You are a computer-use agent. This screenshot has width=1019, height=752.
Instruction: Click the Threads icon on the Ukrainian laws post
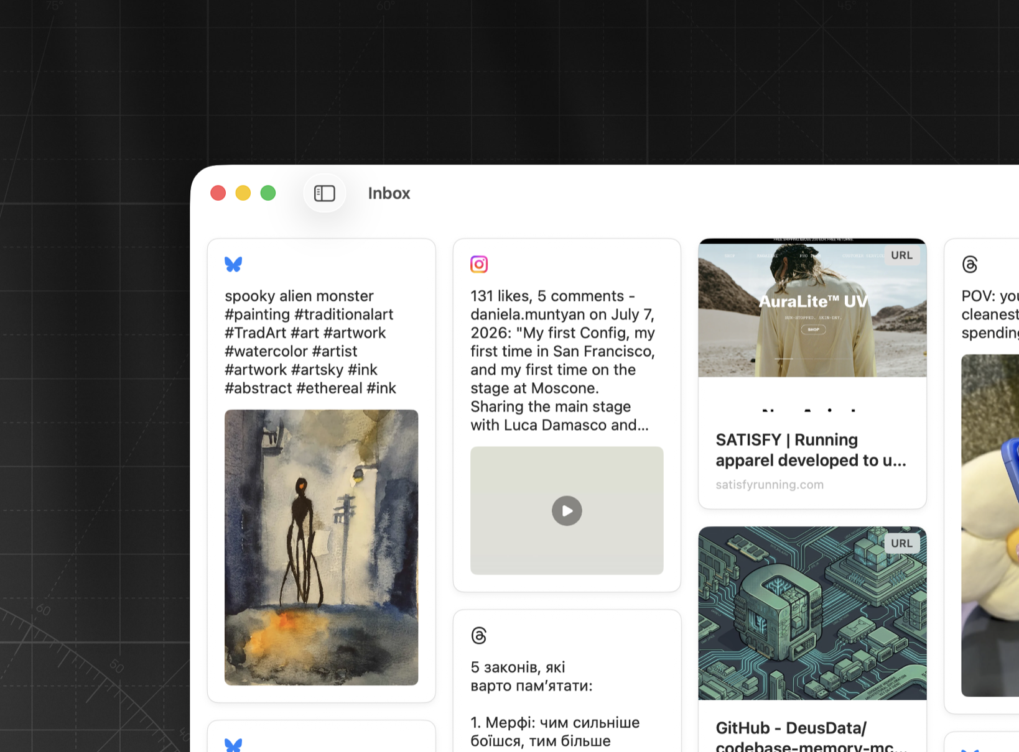(479, 635)
